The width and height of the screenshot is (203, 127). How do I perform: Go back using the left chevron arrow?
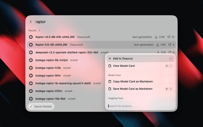(31, 22)
